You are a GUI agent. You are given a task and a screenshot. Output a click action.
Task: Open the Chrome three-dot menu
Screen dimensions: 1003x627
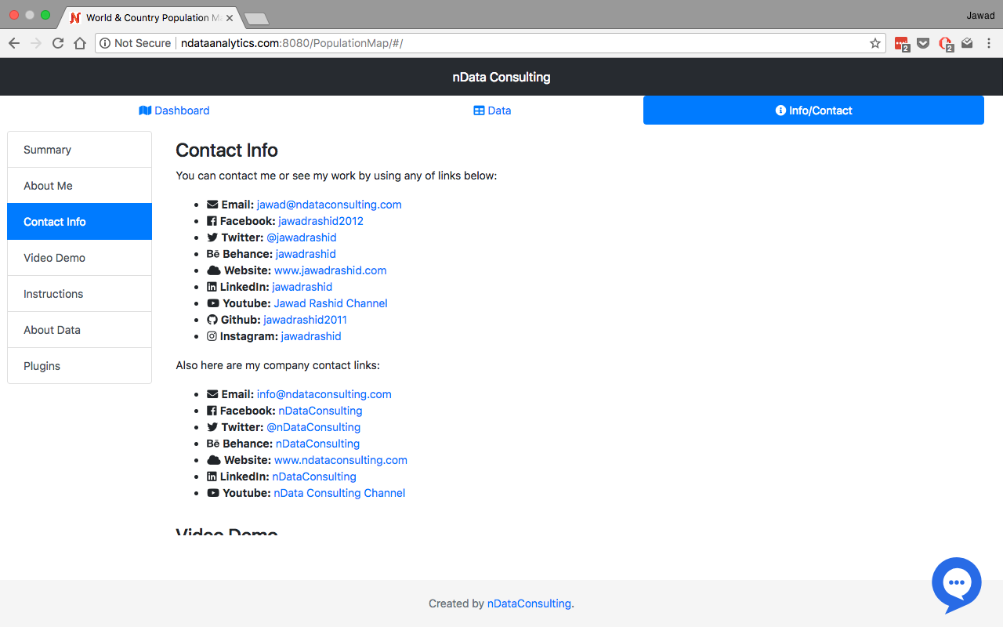tap(989, 43)
